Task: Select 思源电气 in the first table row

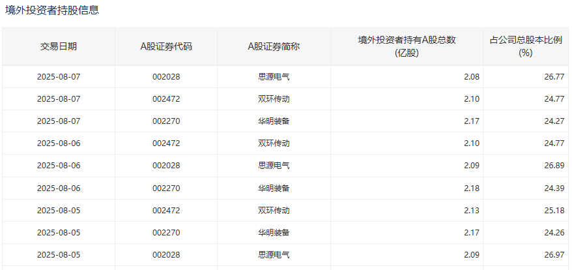Action: pyautogui.click(x=274, y=77)
